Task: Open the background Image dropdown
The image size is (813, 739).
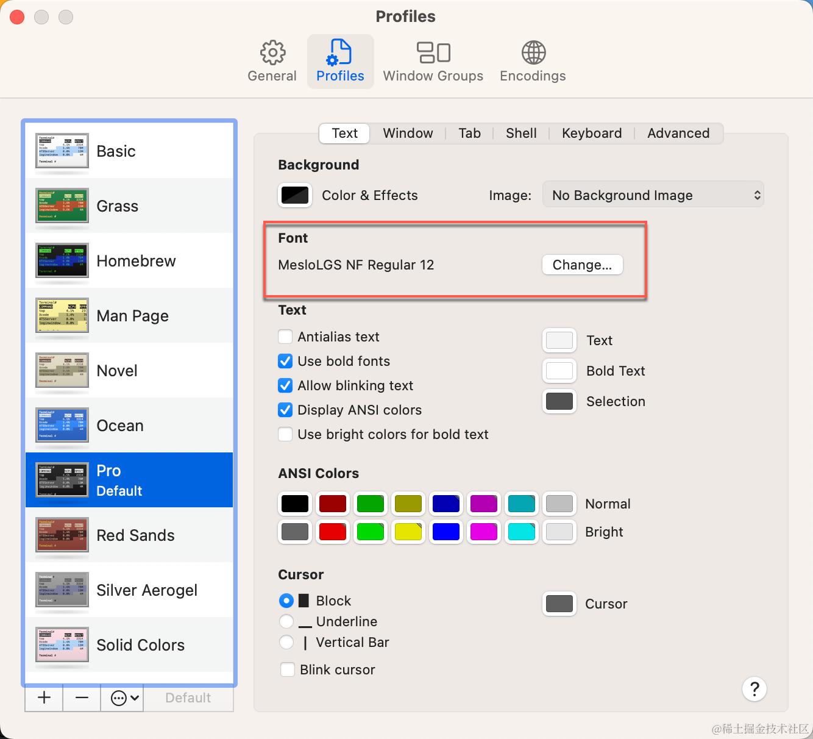Action: (653, 196)
